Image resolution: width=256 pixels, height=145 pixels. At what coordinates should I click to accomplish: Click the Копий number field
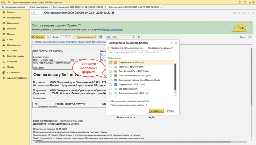(x=64, y=37)
